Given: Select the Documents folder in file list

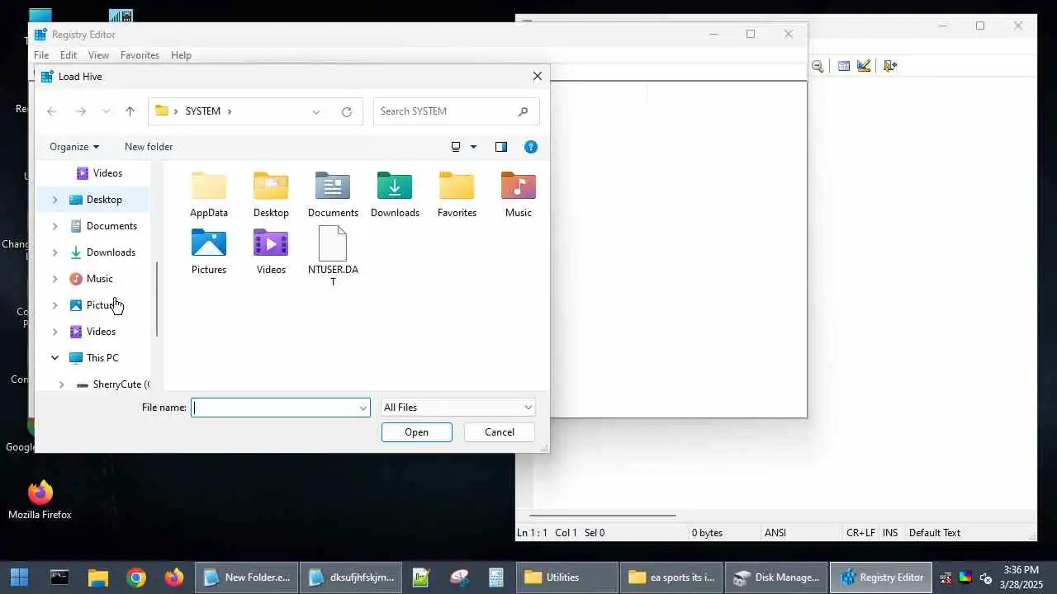Looking at the screenshot, I should coord(333,195).
